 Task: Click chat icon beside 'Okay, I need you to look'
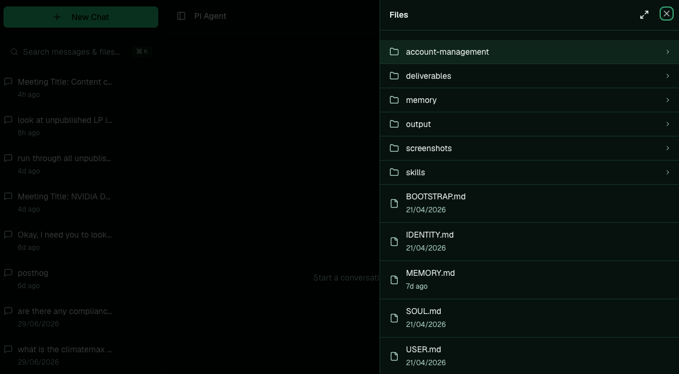[x=8, y=234]
